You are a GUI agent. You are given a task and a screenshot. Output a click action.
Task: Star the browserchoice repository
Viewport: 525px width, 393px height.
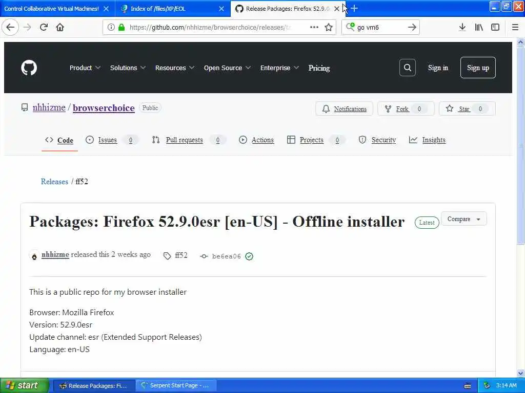(x=467, y=109)
